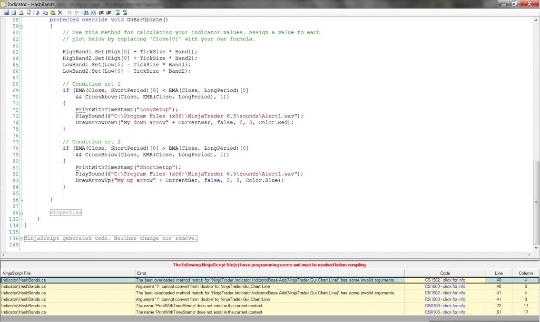This screenshot has width=540, height=322.
Task: Sort by the Code column header
Action: tap(445, 273)
